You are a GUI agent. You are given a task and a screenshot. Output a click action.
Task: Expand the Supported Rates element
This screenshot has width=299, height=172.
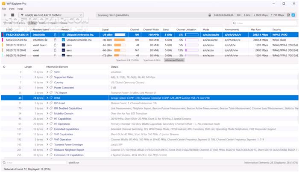[47, 77]
